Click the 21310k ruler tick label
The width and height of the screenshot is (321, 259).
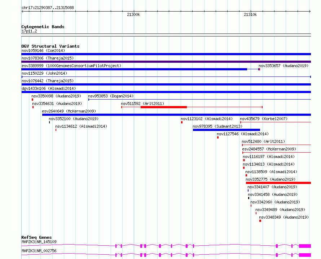(250, 14)
